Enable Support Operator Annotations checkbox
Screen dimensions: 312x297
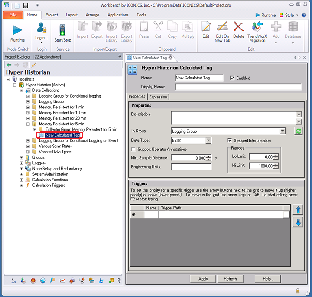134,149
